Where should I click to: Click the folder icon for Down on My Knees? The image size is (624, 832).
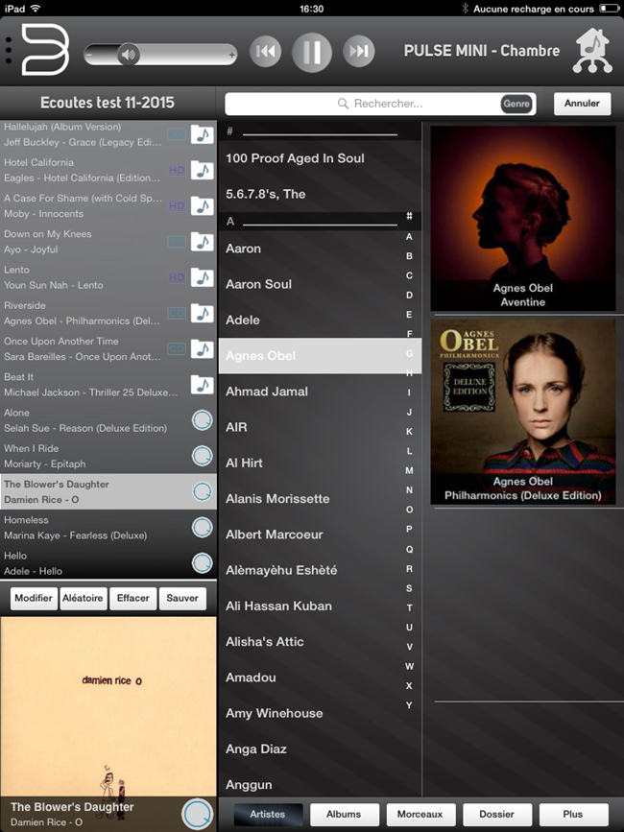[x=203, y=242]
